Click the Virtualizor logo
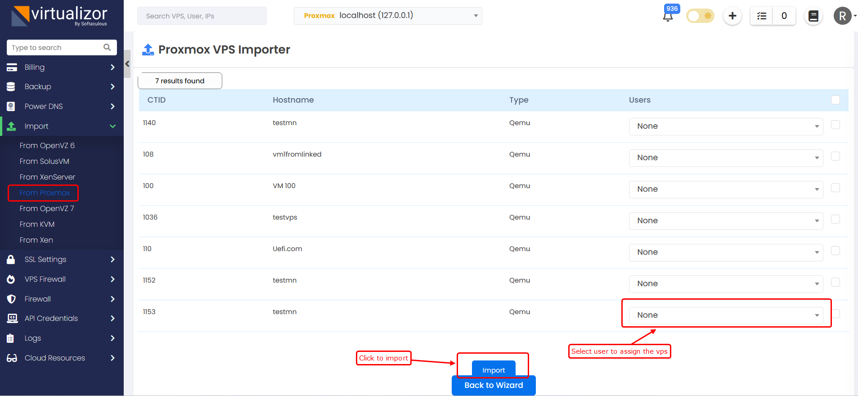The height and width of the screenshot is (396, 858). [x=59, y=16]
